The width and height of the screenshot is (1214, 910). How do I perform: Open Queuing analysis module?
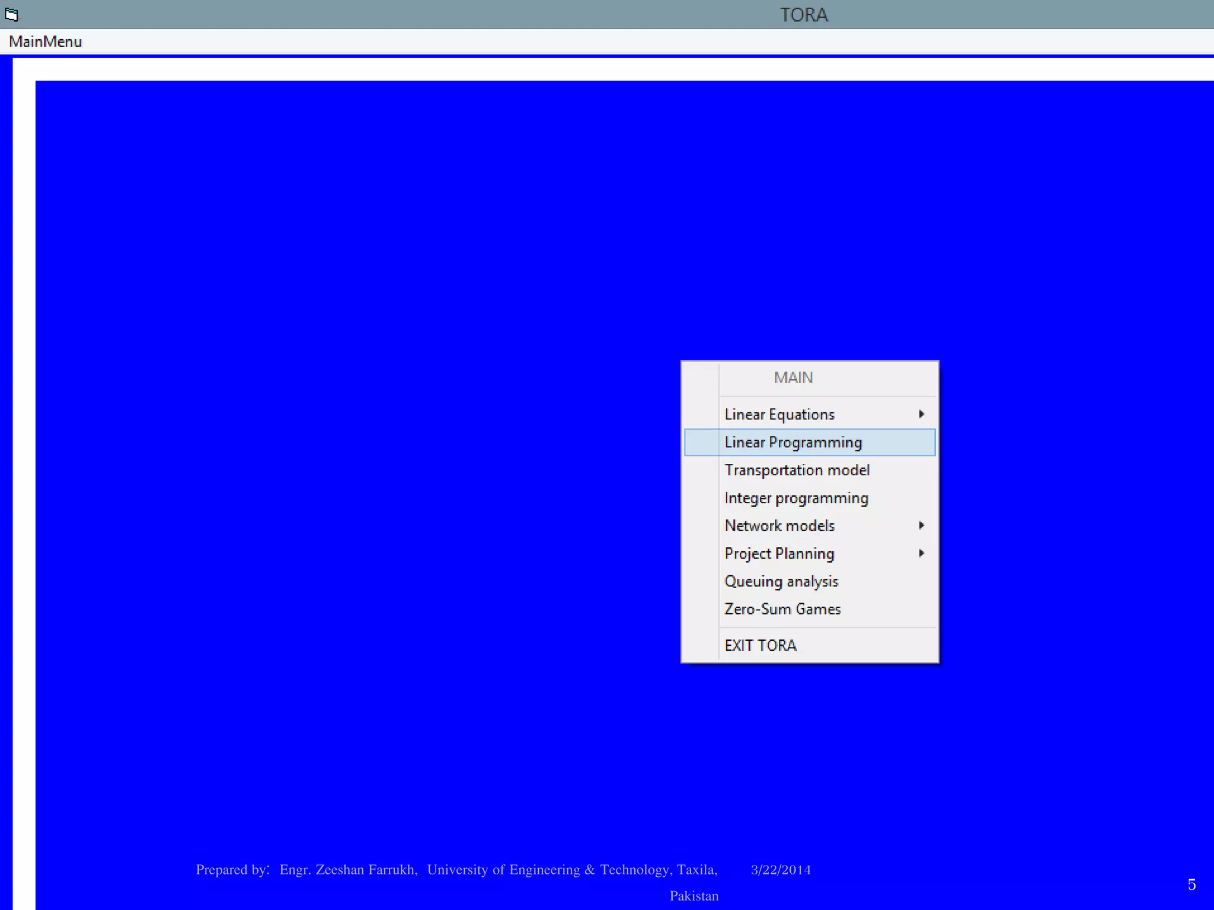pos(781,581)
